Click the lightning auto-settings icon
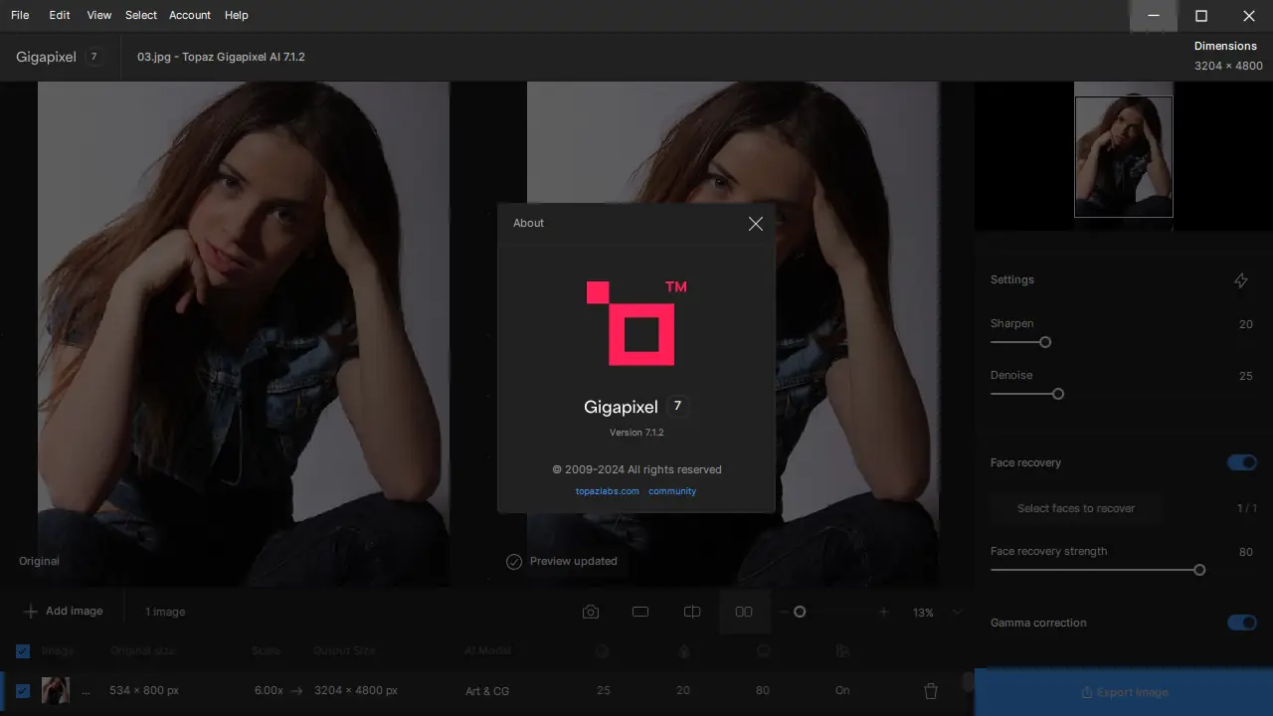Viewport: 1273px width, 716px height. pyautogui.click(x=1241, y=280)
